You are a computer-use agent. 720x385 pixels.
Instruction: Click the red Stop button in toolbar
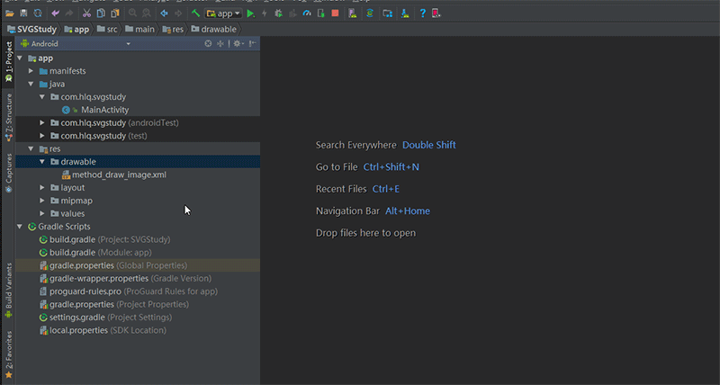[x=336, y=13]
